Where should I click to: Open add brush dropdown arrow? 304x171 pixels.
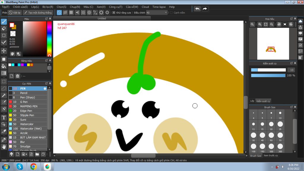pos(26,154)
